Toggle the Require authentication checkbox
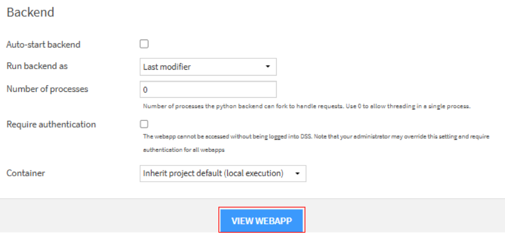Image resolution: width=505 pixels, height=239 pixels. tap(144, 124)
